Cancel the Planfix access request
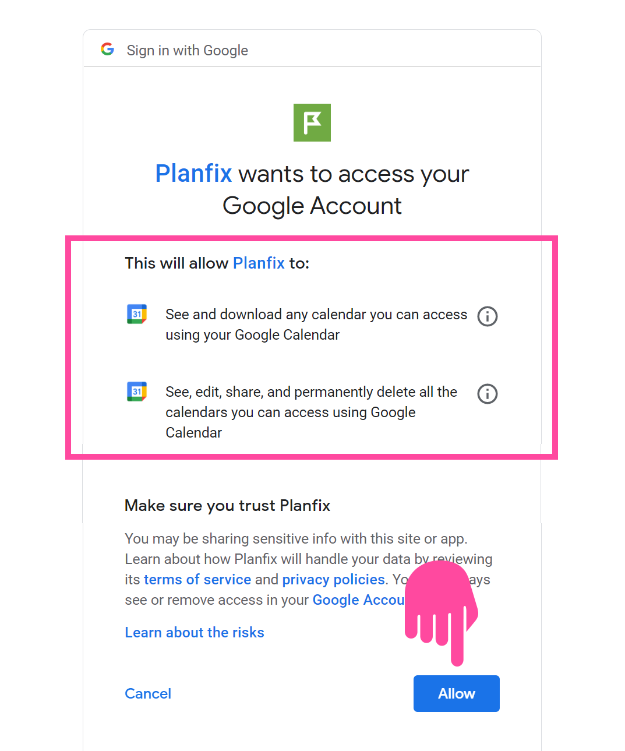 [x=148, y=694]
